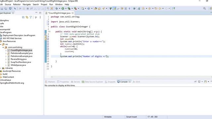Image resolution: width=212 pixels, height=119 pixels.
Task: Click the Open Type icon
Action: coord(96,9)
